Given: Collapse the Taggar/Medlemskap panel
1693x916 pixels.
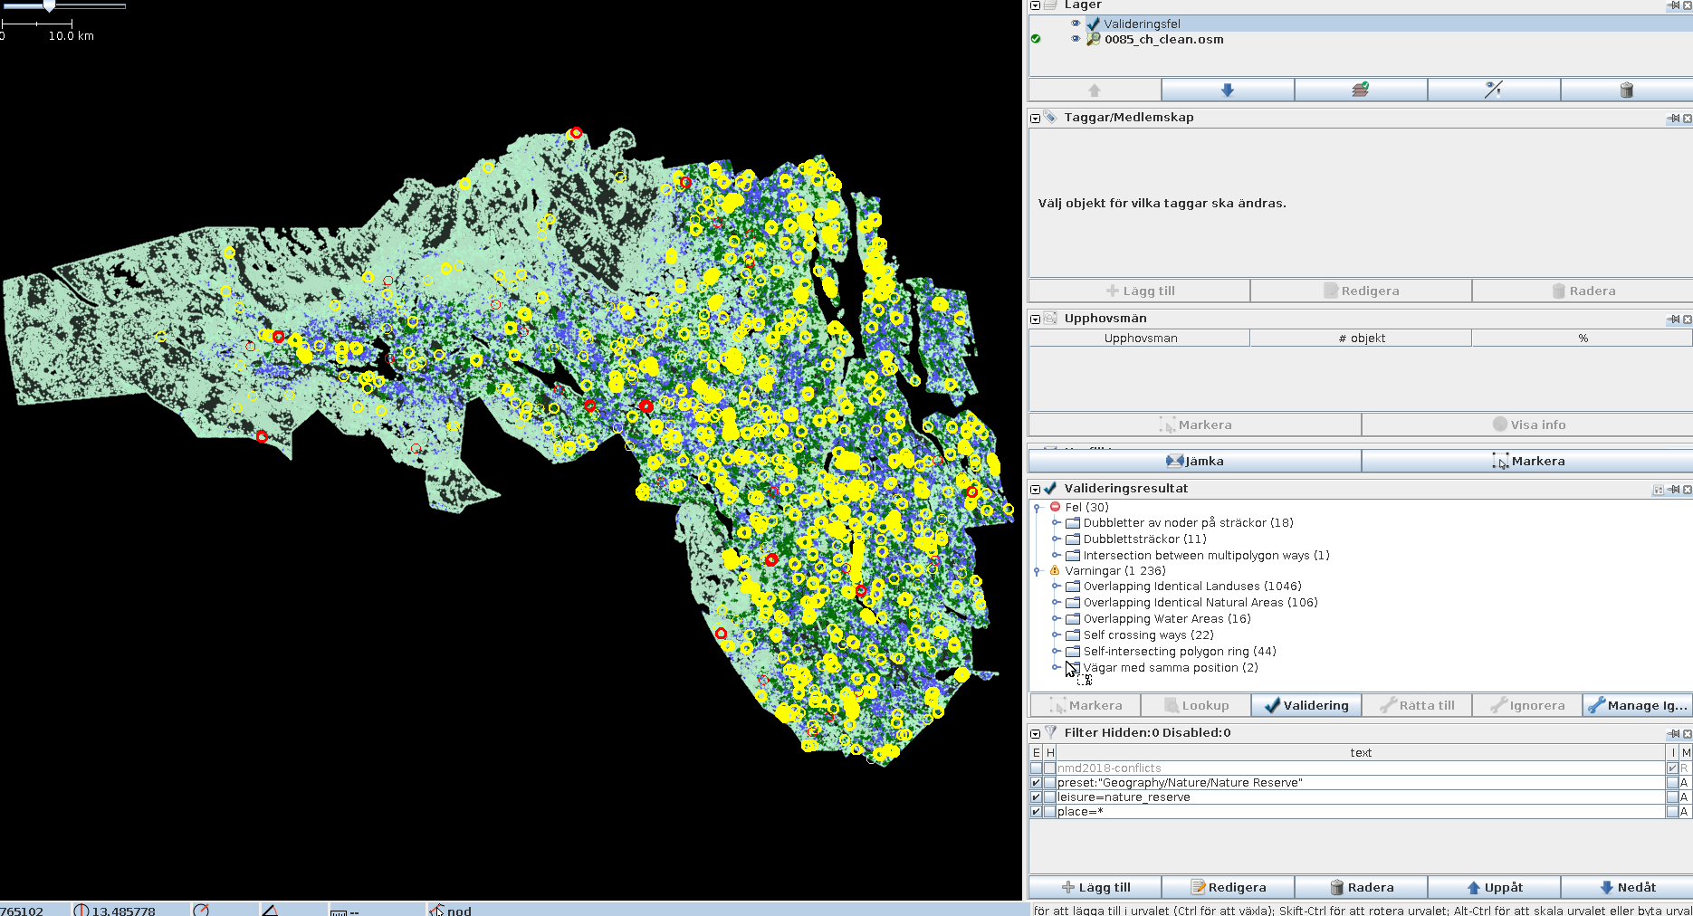Looking at the screenshot, I should [1036, 118].
